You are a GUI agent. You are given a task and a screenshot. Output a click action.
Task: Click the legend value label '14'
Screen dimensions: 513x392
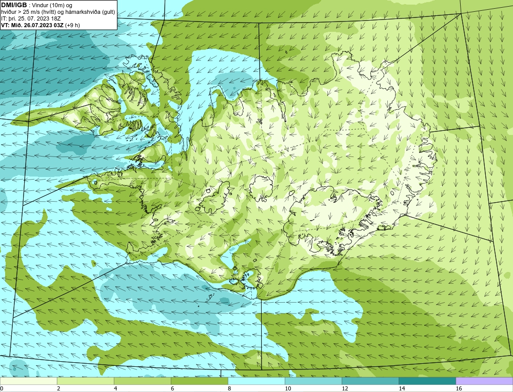click(x=402, y=388)
